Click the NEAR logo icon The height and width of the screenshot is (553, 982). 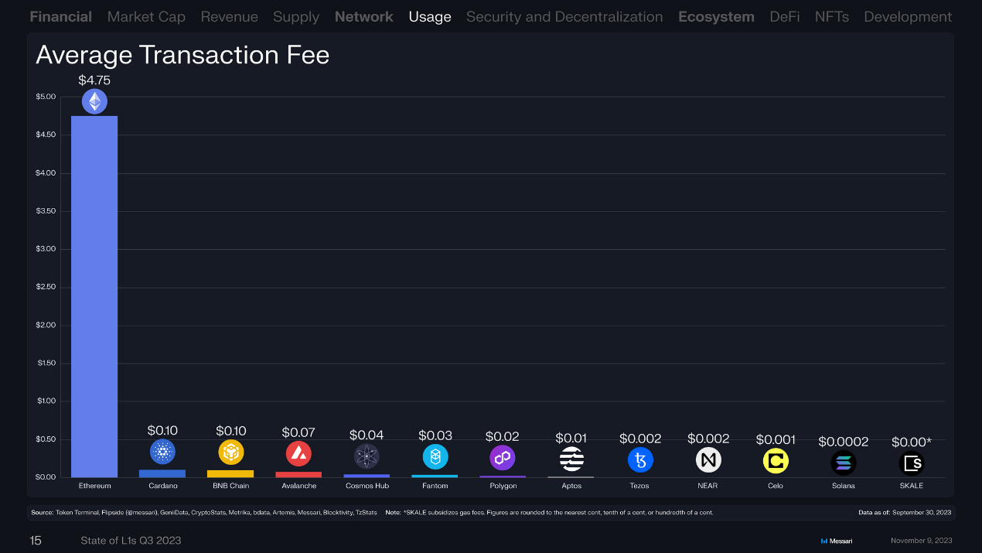pos(708,460)
